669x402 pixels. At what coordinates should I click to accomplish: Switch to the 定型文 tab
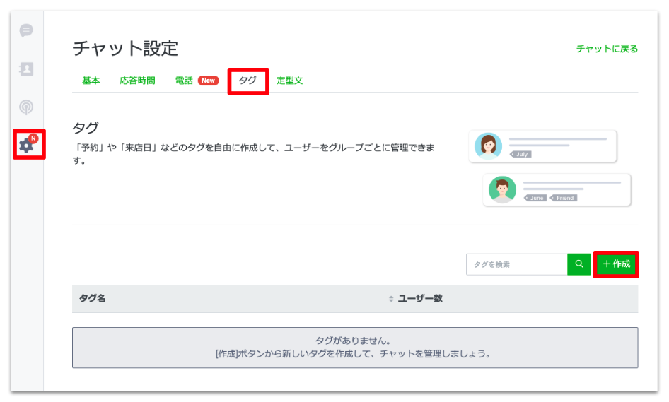pos(289,81)
